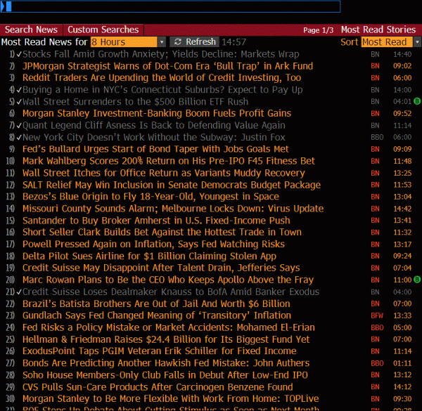Viewport: 422px width, 411px height.
Task: Open New York City Doesn't Work Without Subway
Action: (x=154, y=138)
